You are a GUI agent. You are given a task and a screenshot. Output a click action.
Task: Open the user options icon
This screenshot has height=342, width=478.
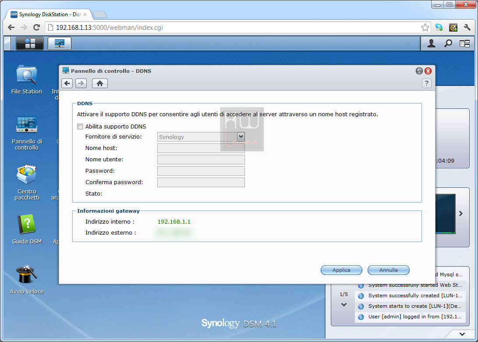[x=431, y=44]
